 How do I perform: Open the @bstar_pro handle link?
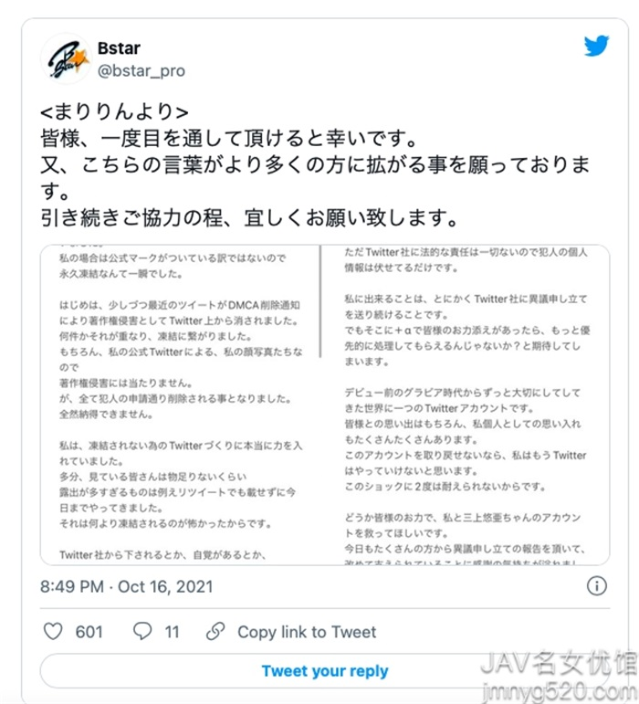click(141, 71)
